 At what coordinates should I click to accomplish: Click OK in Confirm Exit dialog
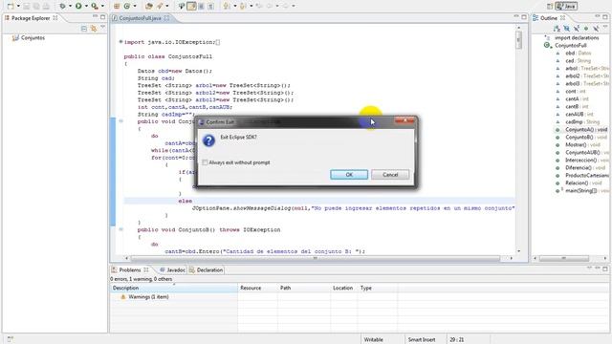349,174
